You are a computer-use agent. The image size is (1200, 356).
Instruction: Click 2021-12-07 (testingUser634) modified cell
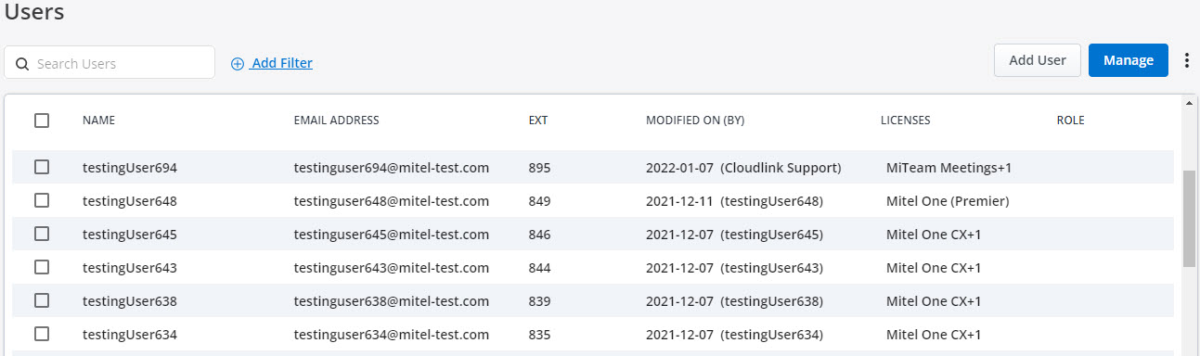click(x=734, y=335)
